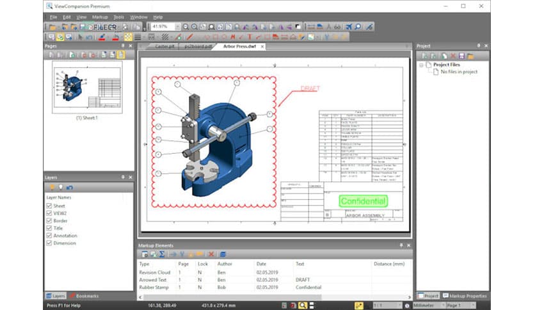This screenshot has height=310, width=535.
Task: Click the airplane icon in top toolbar
Action: 348,27
